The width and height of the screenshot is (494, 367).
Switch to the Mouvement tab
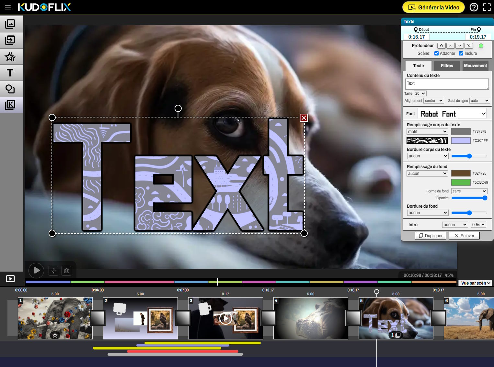point(475,66)
